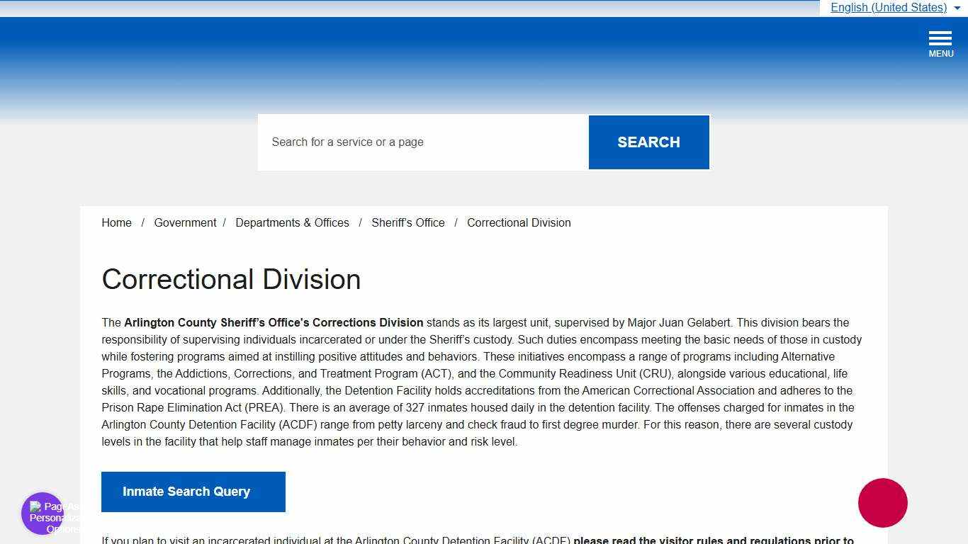Select the Correctional Division breadcrumb

[518, 222]
